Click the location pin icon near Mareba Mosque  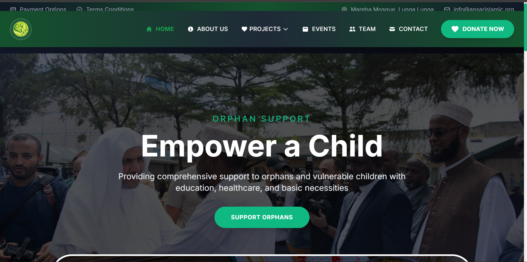click(344, 9)
